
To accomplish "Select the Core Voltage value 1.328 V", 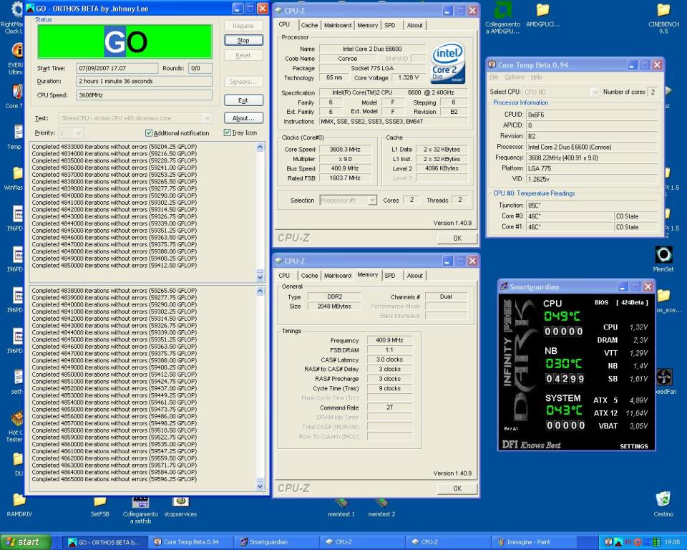I will click(x=409, y=77).
